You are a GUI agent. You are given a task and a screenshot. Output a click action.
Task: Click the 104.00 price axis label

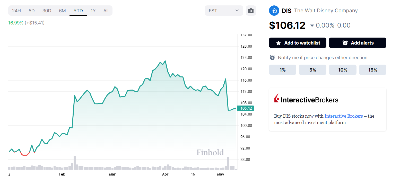[x=246, y=114]
